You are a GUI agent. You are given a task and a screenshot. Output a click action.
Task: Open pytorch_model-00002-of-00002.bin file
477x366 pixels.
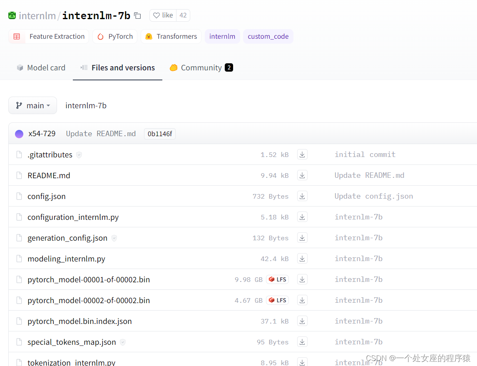coord(89,301)
